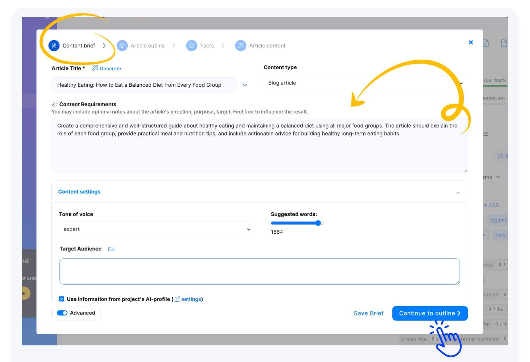Close the content brief dialog

coord(471,42)
